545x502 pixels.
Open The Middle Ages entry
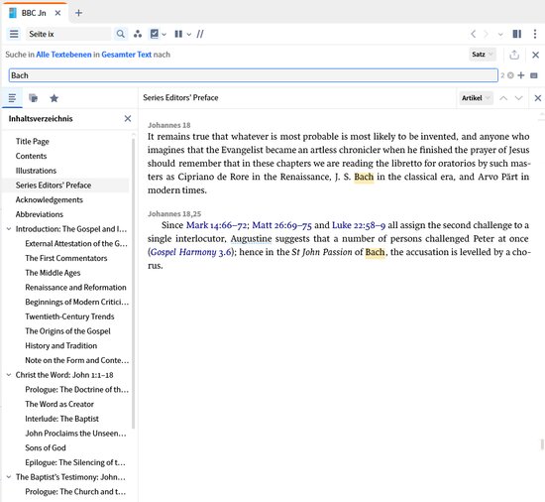[53, 273]
